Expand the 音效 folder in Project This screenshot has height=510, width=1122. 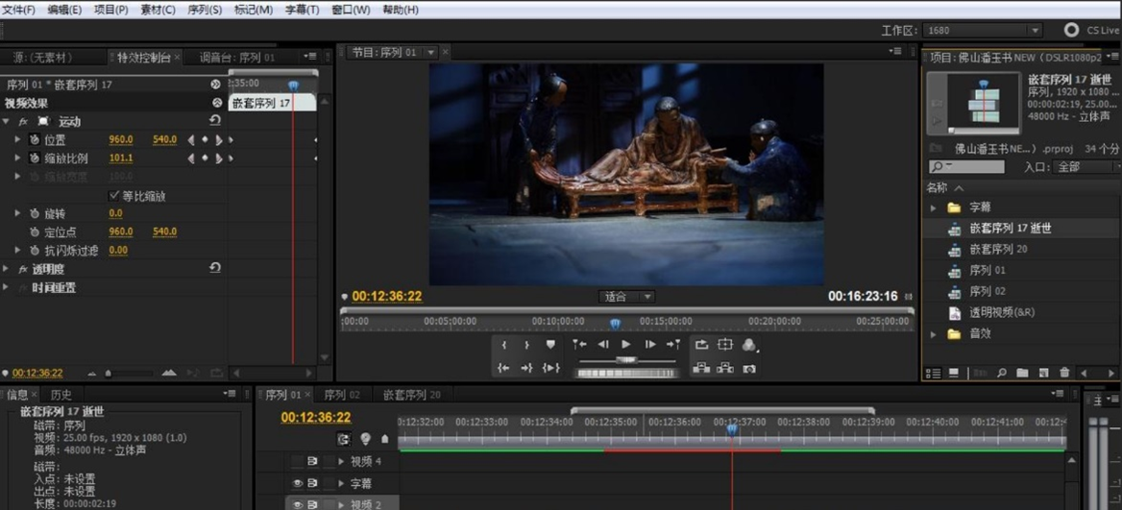(x=933, y=333)
